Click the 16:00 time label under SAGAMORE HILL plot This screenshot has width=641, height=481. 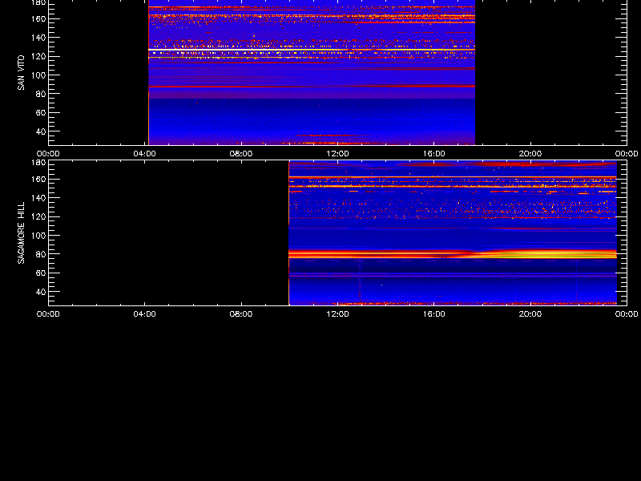[434, 314]
